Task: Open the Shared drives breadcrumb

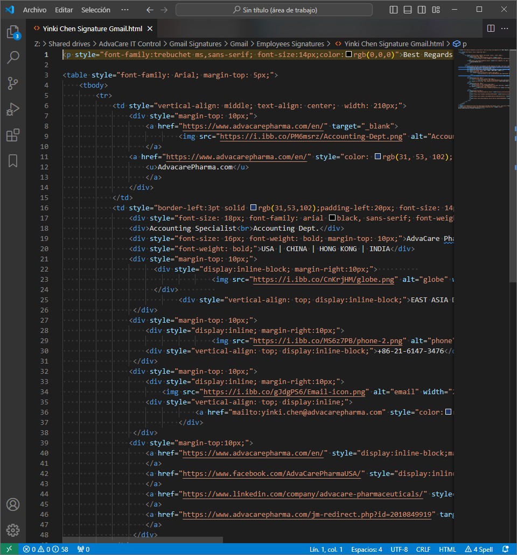Action: point(69,44)
